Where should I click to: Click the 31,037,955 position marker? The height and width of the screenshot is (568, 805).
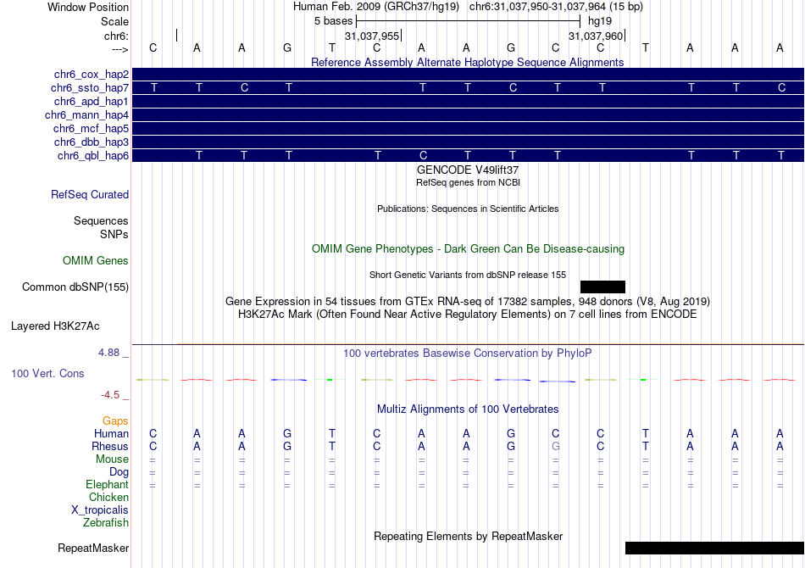(372, 36)
